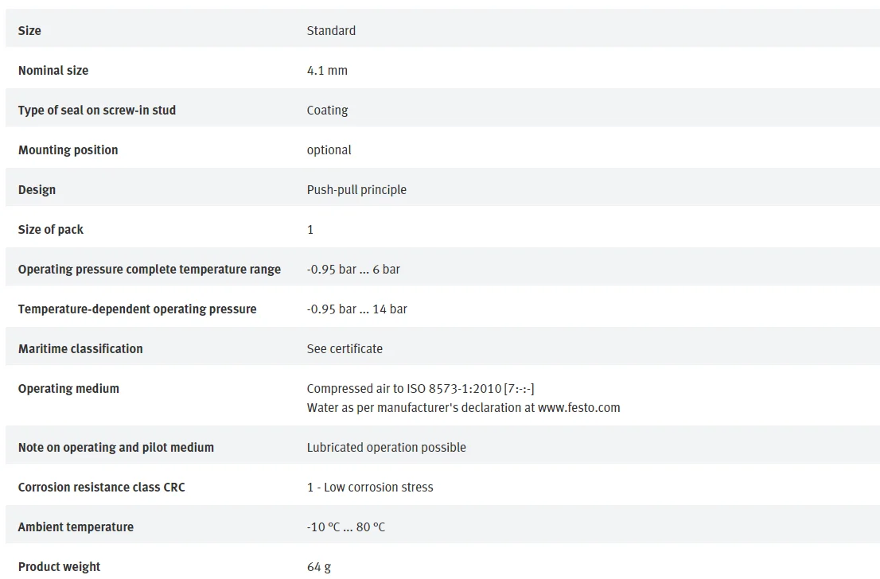Click Lubricated operation possible value
The image size is (880, 579).
point(386,448)
